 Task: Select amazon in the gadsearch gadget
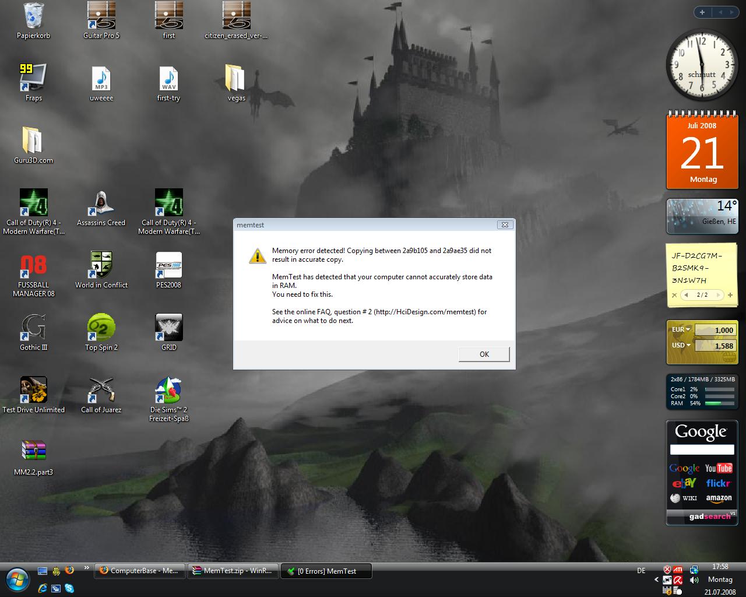tap(719, 498)
